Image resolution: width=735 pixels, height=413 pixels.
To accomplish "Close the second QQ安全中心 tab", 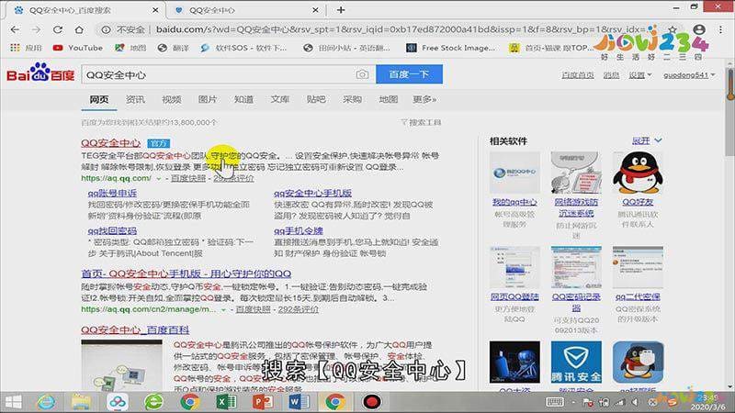I will pyautogui.click(x=315, y=10).
